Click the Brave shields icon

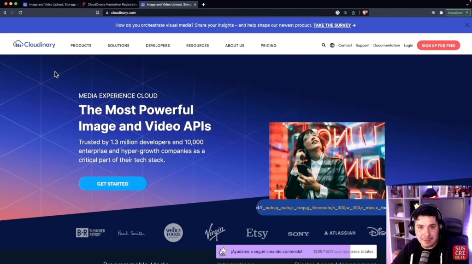(x=365, y=12)
